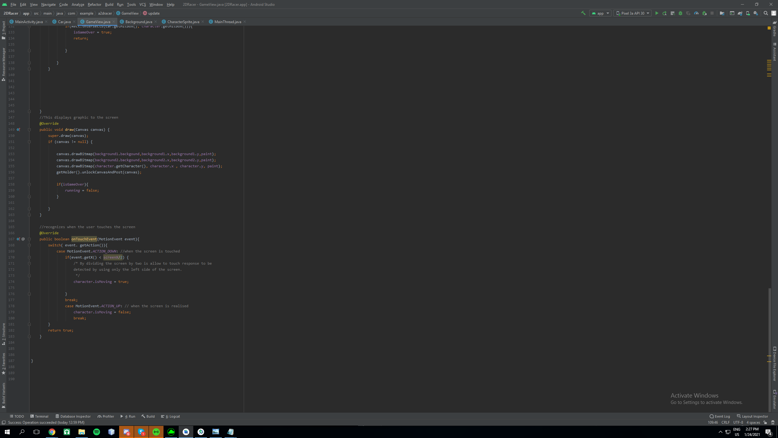Collapse the draw method fold marker
This screenshot has width=778, height=438.
click(29, 130)
